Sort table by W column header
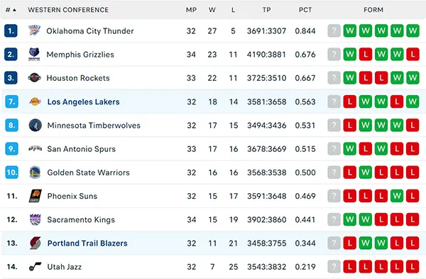The width and height of the screenshot is (426, 279). pos(212,10)
